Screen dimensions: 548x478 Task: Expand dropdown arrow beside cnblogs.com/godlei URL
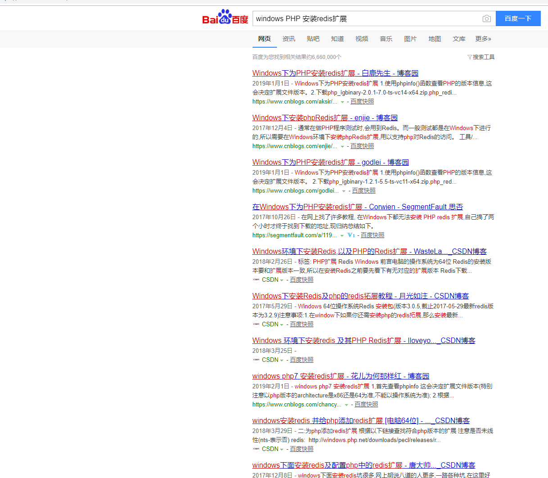click(344, 191)
